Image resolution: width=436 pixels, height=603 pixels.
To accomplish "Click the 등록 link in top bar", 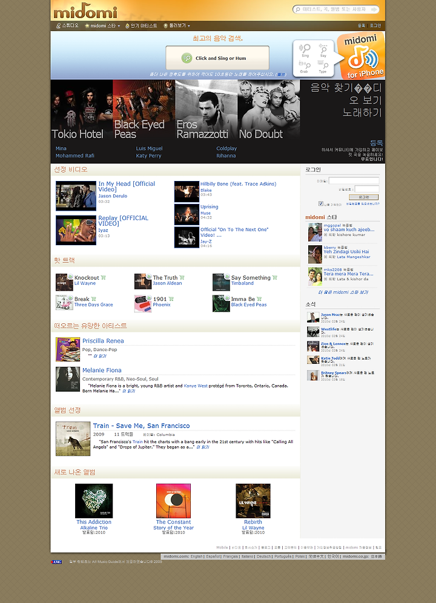I will point(362,26).
